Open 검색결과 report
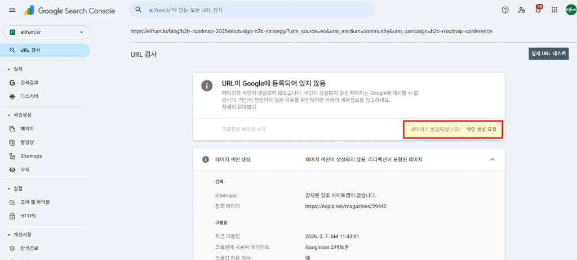This screenshot has width=577, height=260. pyautogui.click(x=29, y=83)
